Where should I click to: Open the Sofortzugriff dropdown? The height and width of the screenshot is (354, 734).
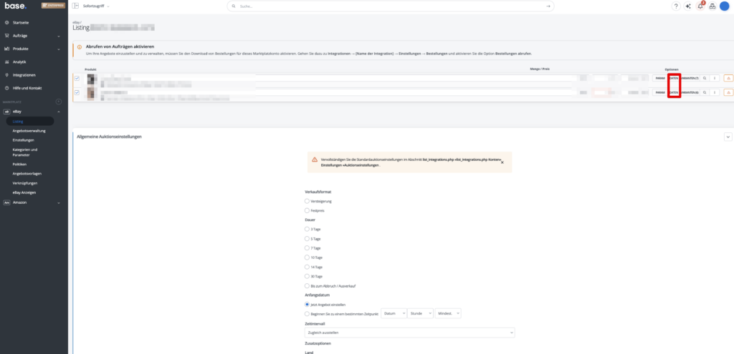tap(97, 6)
